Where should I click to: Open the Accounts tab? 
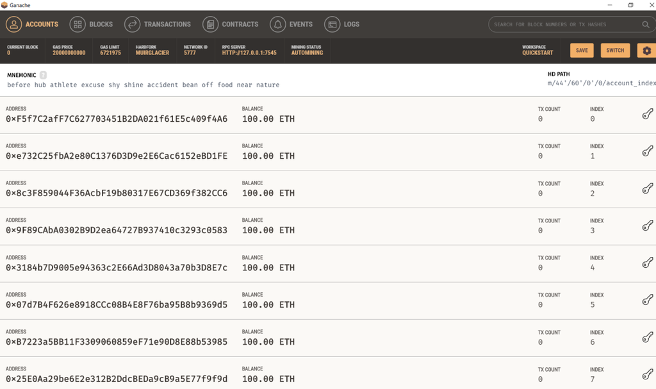pos(32,24)
